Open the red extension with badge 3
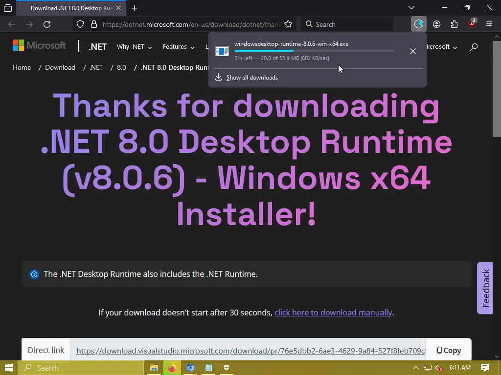501x375 pixels. (x=472, y=23)
